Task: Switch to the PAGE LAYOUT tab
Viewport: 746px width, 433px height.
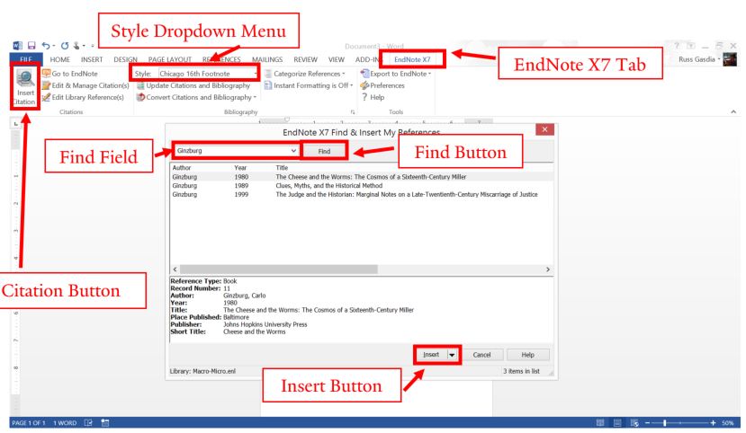Action: tap(170, 59)
